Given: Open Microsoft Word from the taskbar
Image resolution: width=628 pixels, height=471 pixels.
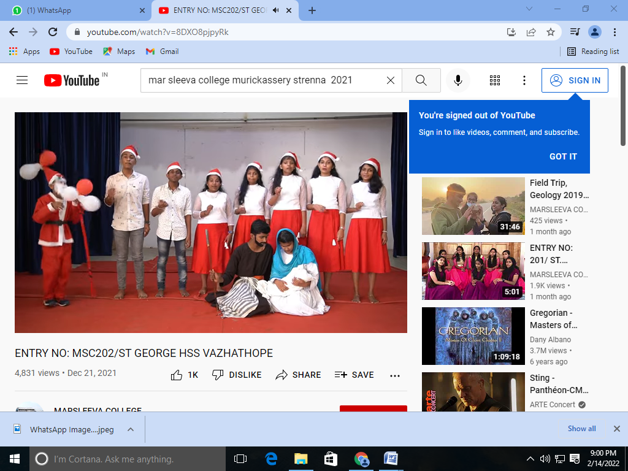Looking at the screenshot, I should coord(391,459).
